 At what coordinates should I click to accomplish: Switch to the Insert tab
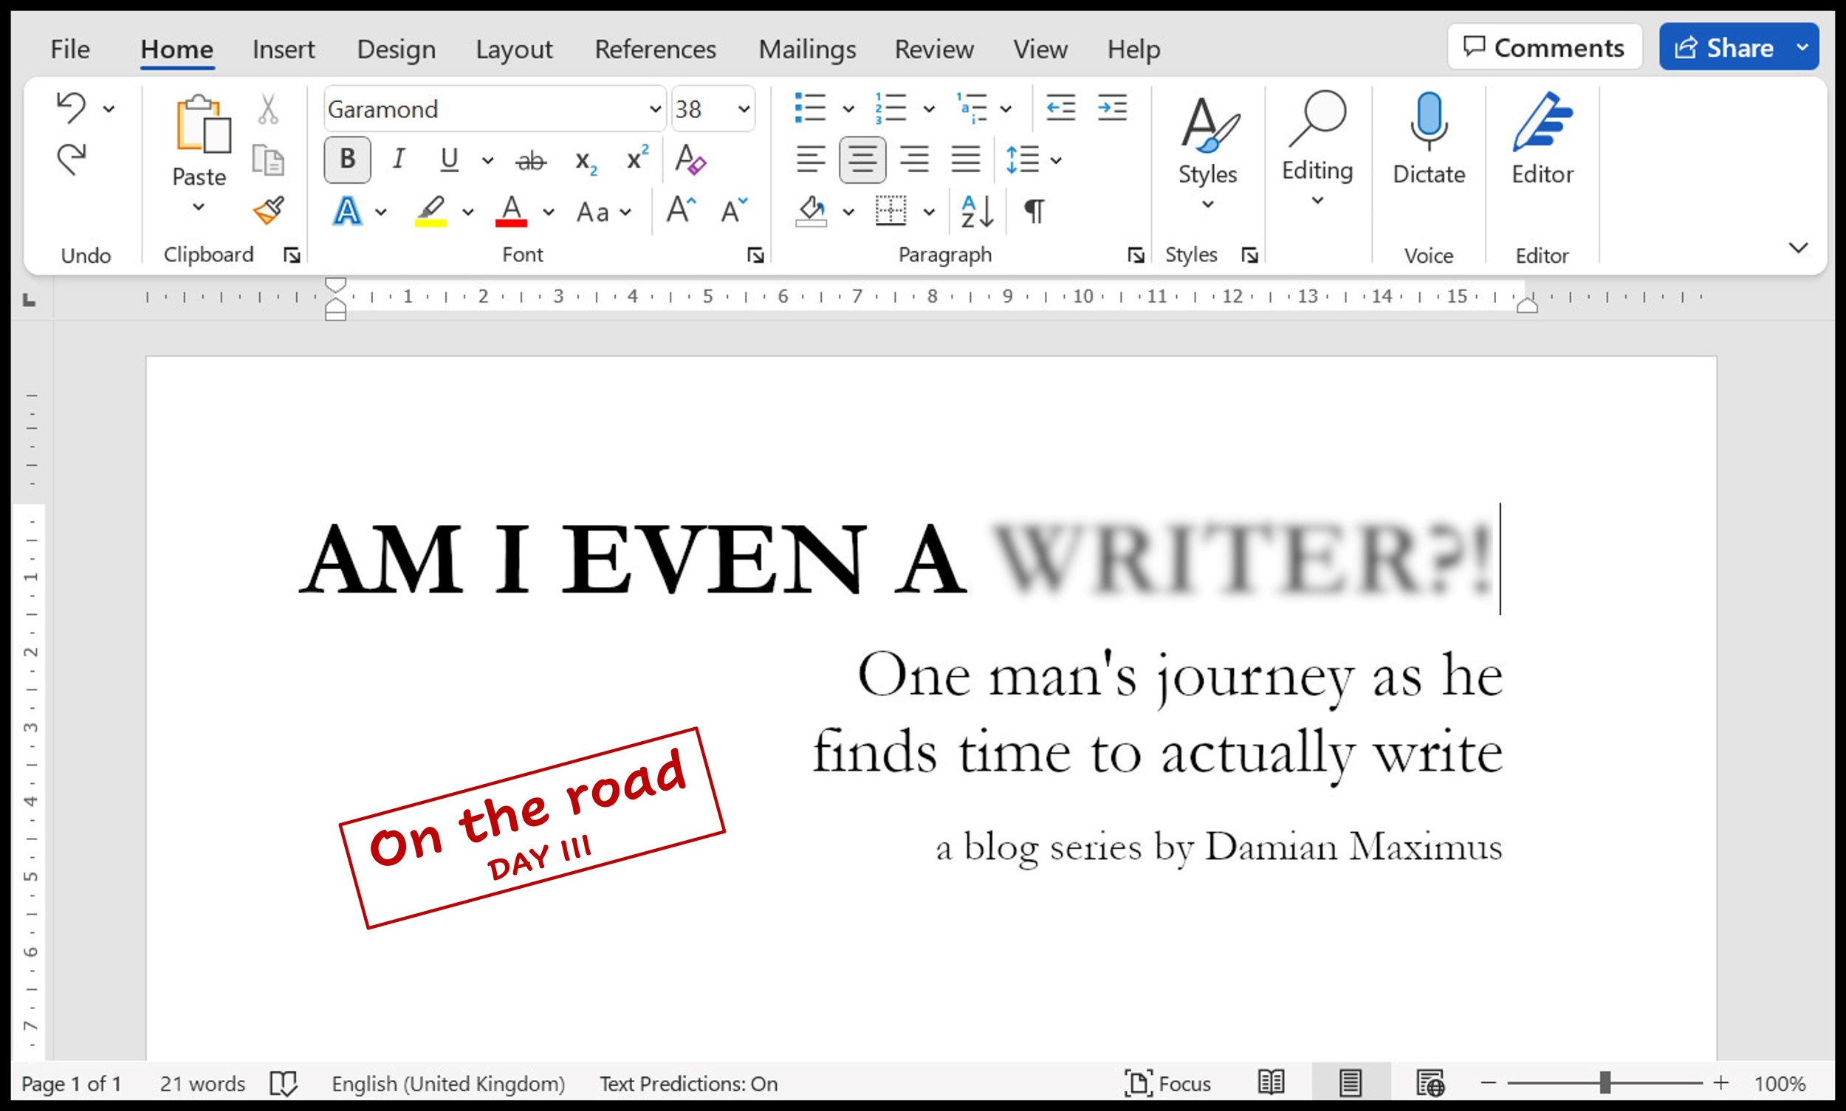(283, 49)
